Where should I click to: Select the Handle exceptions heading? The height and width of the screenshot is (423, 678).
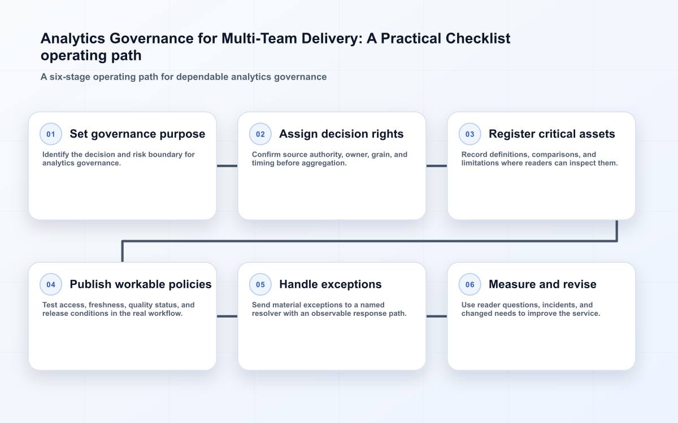[x=331, y=285]
